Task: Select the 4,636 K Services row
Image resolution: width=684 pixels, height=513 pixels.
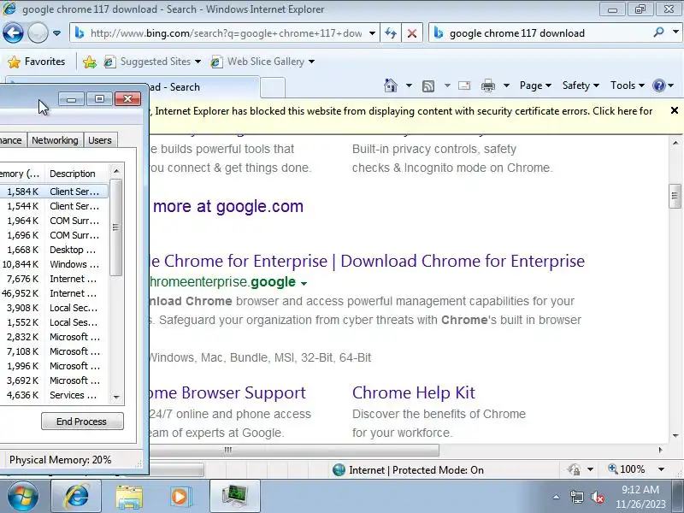Action: pyautogui.click(x=53, y=395)
